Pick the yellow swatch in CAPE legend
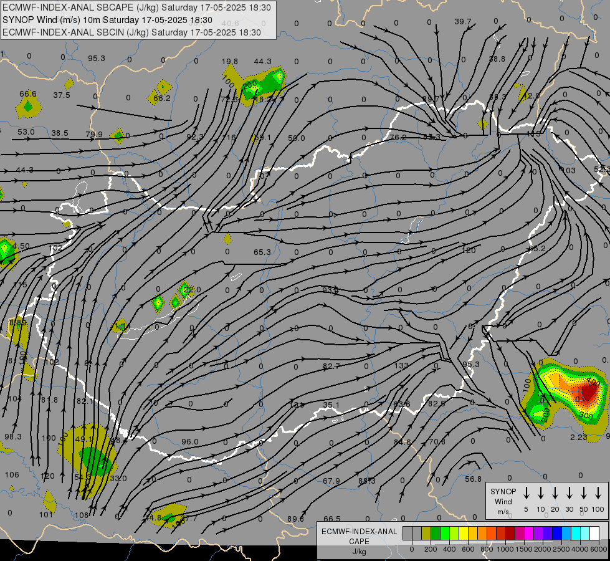Image resolution: width=610 pixels, height=561 pixels. coord(464,534)
